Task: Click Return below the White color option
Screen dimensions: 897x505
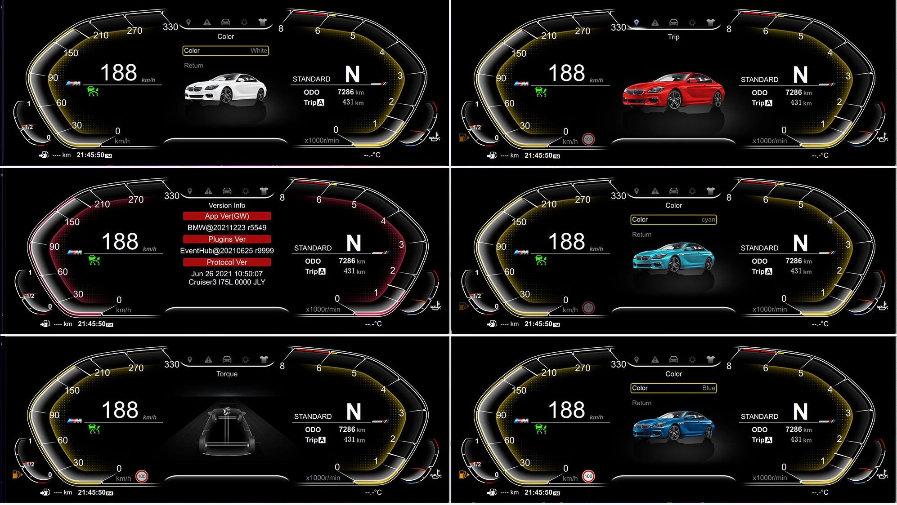Action: (194, 66)
